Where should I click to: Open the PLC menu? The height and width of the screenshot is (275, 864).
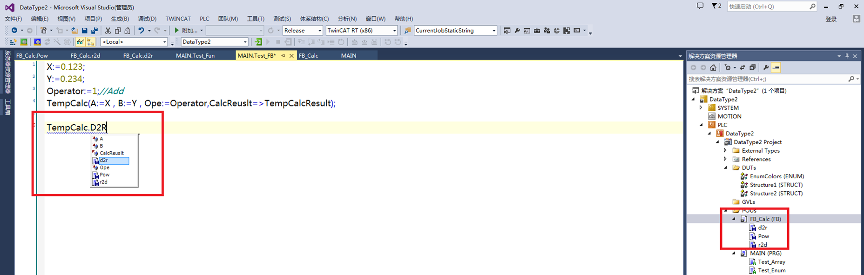pos(204,19)
